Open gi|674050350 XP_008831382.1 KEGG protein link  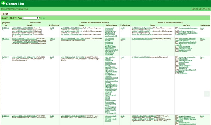[73, 39]
